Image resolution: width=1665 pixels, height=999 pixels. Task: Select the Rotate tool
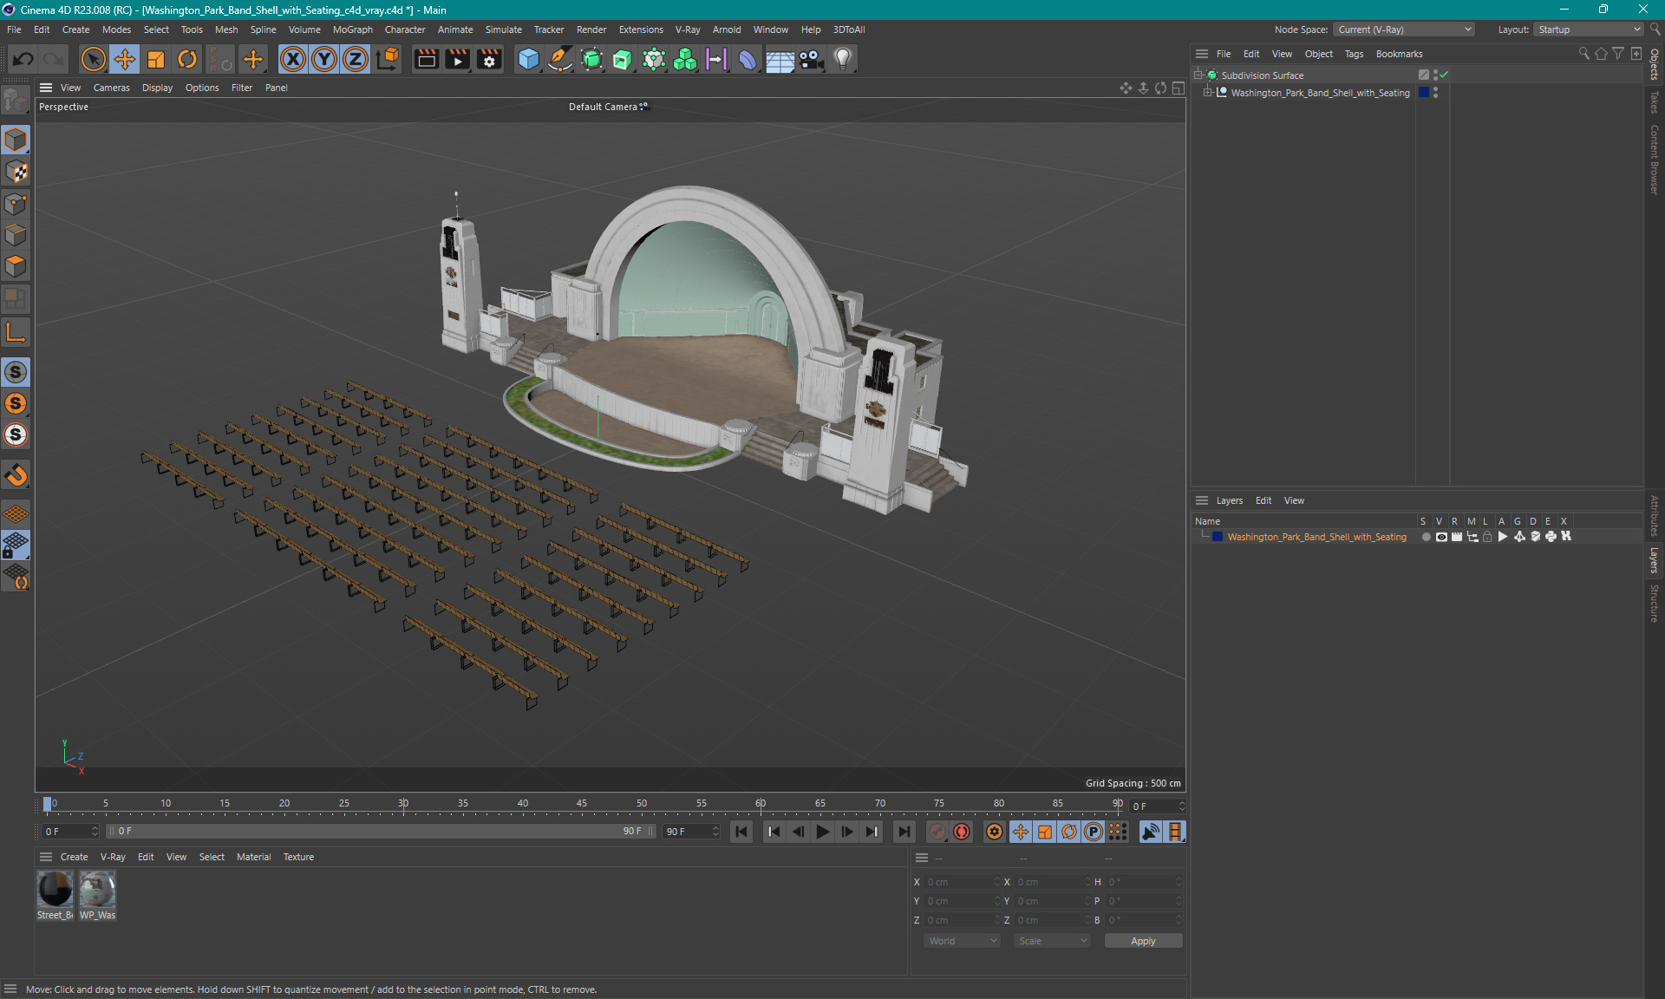pos(187,59)
